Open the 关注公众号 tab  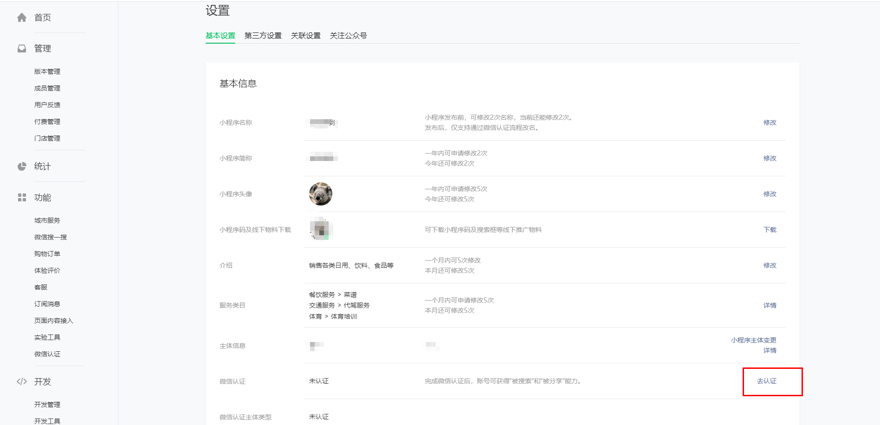(x=348, y=36)
